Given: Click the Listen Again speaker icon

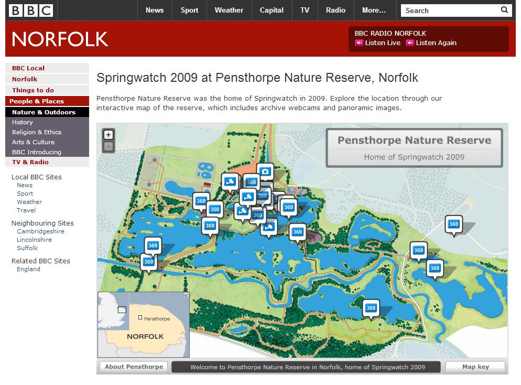Looking at the screenshot, I should click(410, 43).
